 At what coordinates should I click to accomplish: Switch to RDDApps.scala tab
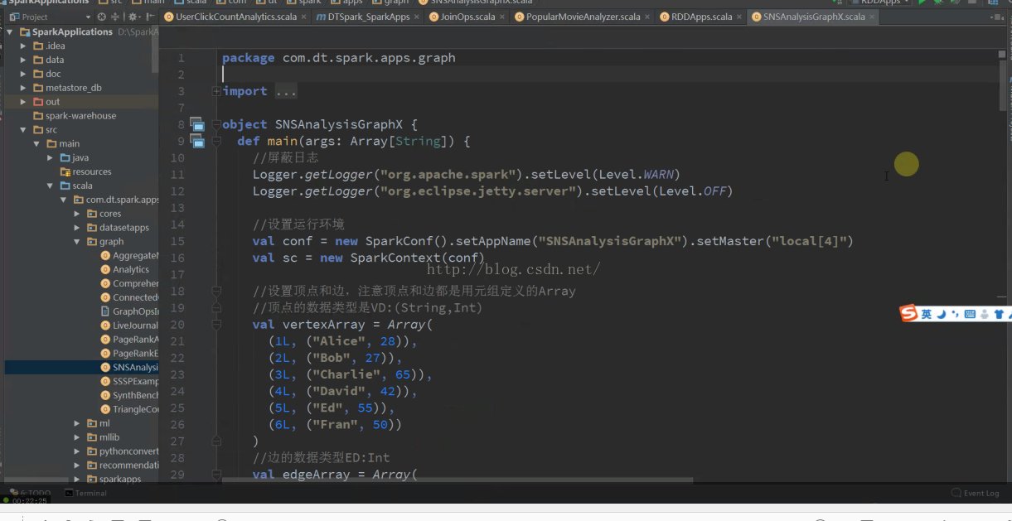point(702,17)
